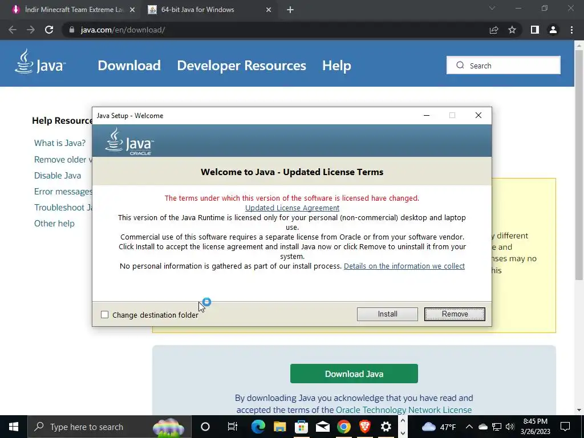Image resolution: width=584 pixels, height=438 pixels.
Task: Bookmark this page with star icon
Action: click(x=512, y=30)
